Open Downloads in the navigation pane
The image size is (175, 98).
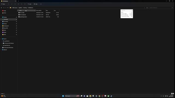pos(6,19)
